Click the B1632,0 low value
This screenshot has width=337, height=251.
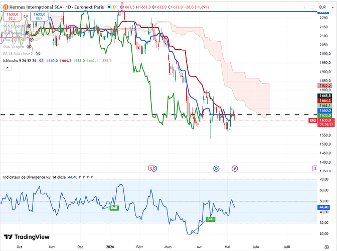pos(159,7)
